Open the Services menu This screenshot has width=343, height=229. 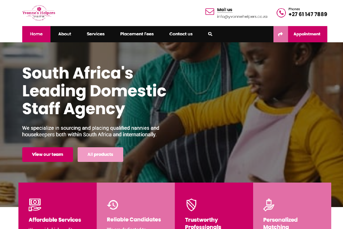click(x=96, y=34)
